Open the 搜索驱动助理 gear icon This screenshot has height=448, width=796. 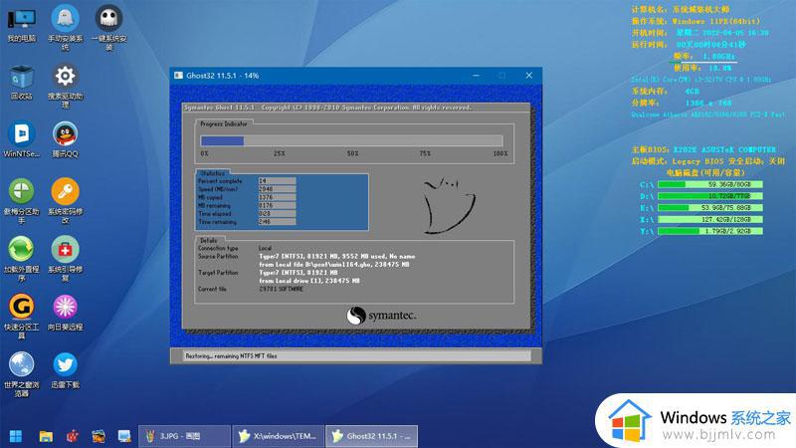pos(65,86)
